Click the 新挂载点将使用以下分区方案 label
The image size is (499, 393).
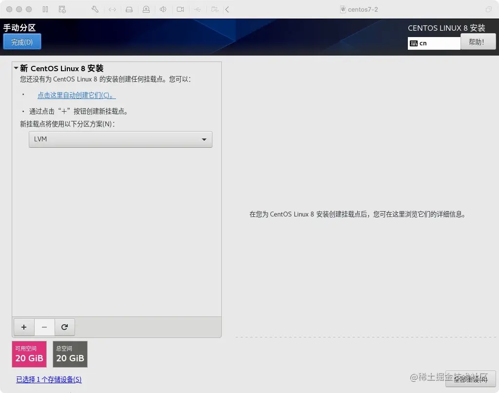[67, 124]
